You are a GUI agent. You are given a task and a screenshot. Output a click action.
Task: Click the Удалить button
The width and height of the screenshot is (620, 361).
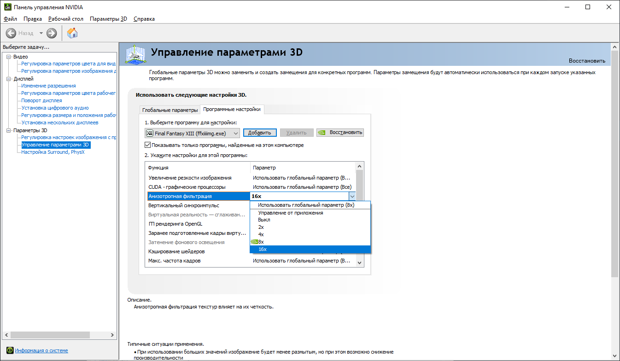click(297, 133)
